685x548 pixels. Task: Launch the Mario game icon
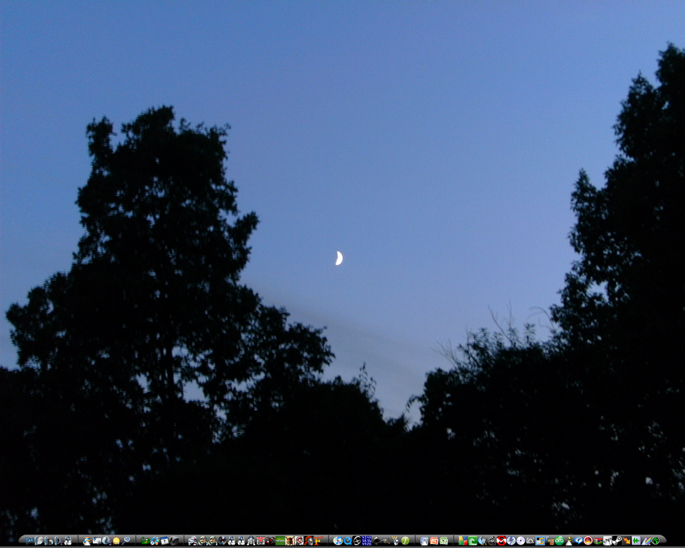coord(299,541)
